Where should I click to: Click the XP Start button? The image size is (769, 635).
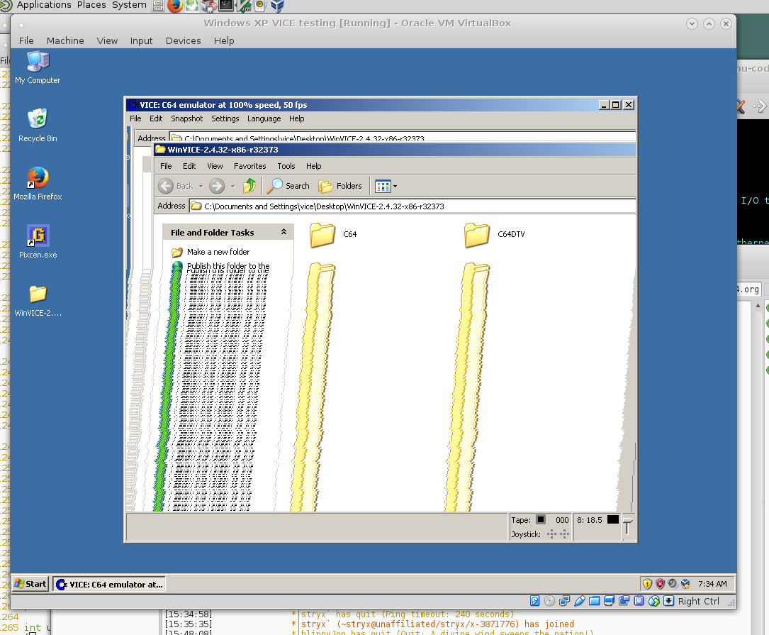pos(30,584)
